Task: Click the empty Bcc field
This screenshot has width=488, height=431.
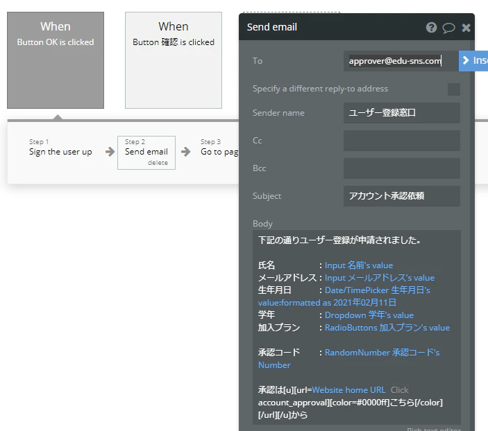Action: click(x=402, y=168)
